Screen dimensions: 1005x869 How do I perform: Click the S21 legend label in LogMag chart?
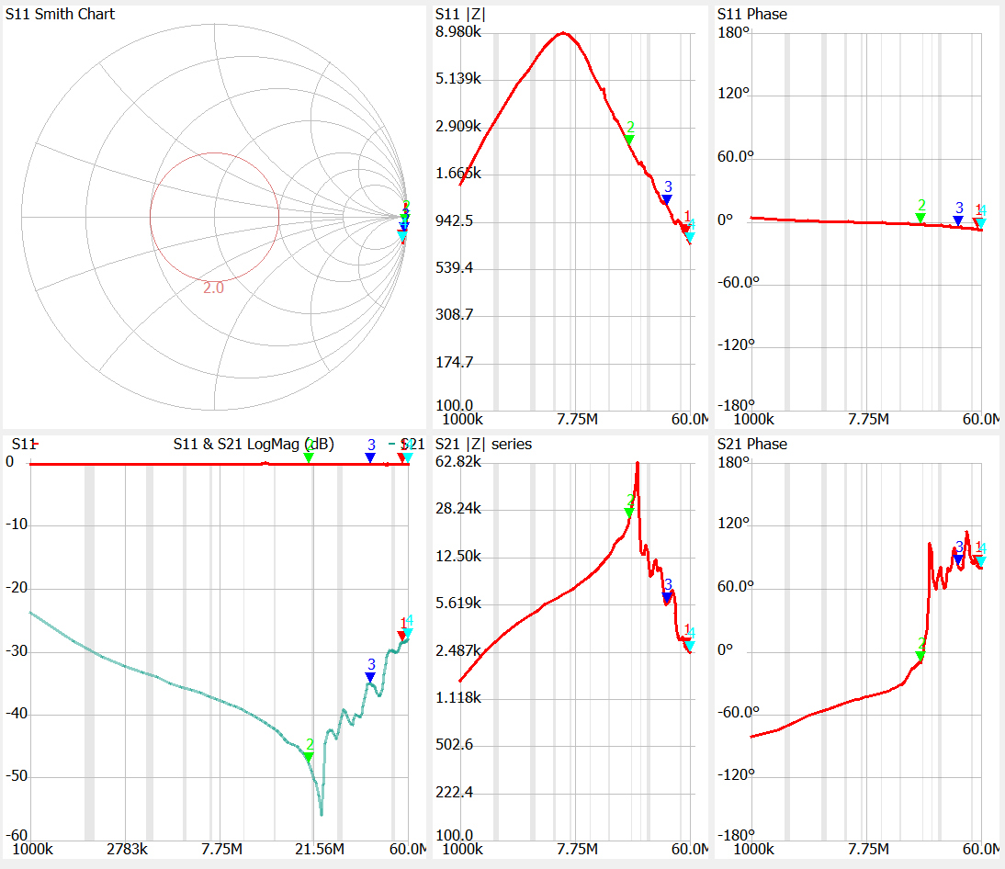click(x=412, y=445)
